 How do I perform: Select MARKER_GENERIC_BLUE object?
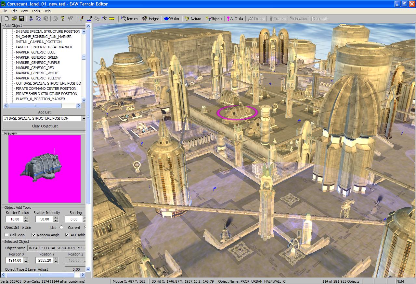pyautogui.click(x=36, y=52)
